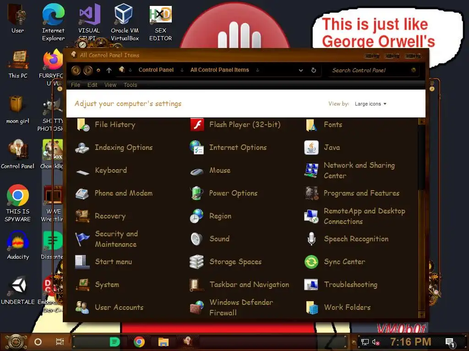Open Work Folders icon
This screenshot has height=351, width=469.
(x=311, y=308)
